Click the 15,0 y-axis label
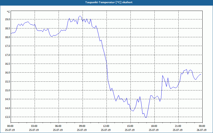 [8, 90]
